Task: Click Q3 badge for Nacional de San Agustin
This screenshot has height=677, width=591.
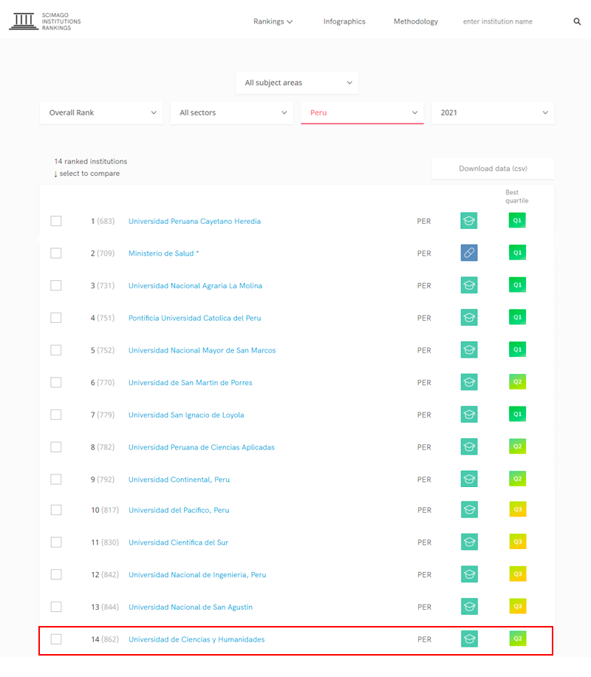Action: point(518,606)
